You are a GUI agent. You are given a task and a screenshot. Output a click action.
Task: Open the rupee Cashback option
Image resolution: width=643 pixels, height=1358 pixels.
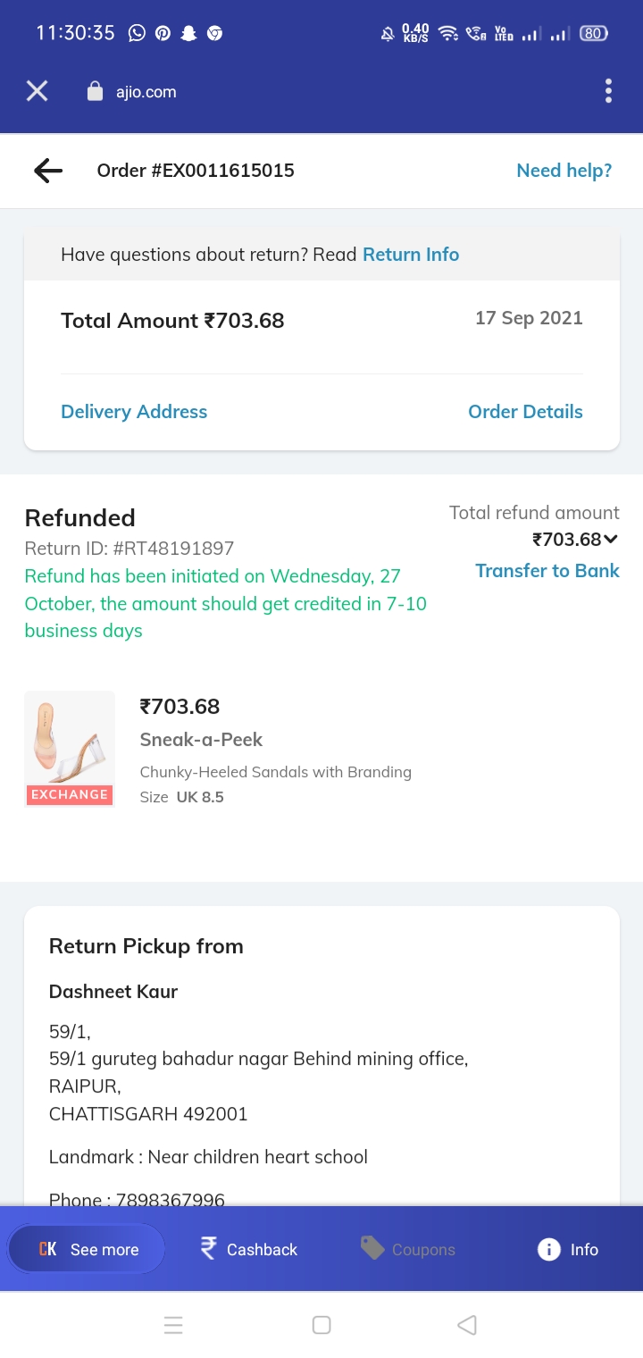pos(248,1249)
